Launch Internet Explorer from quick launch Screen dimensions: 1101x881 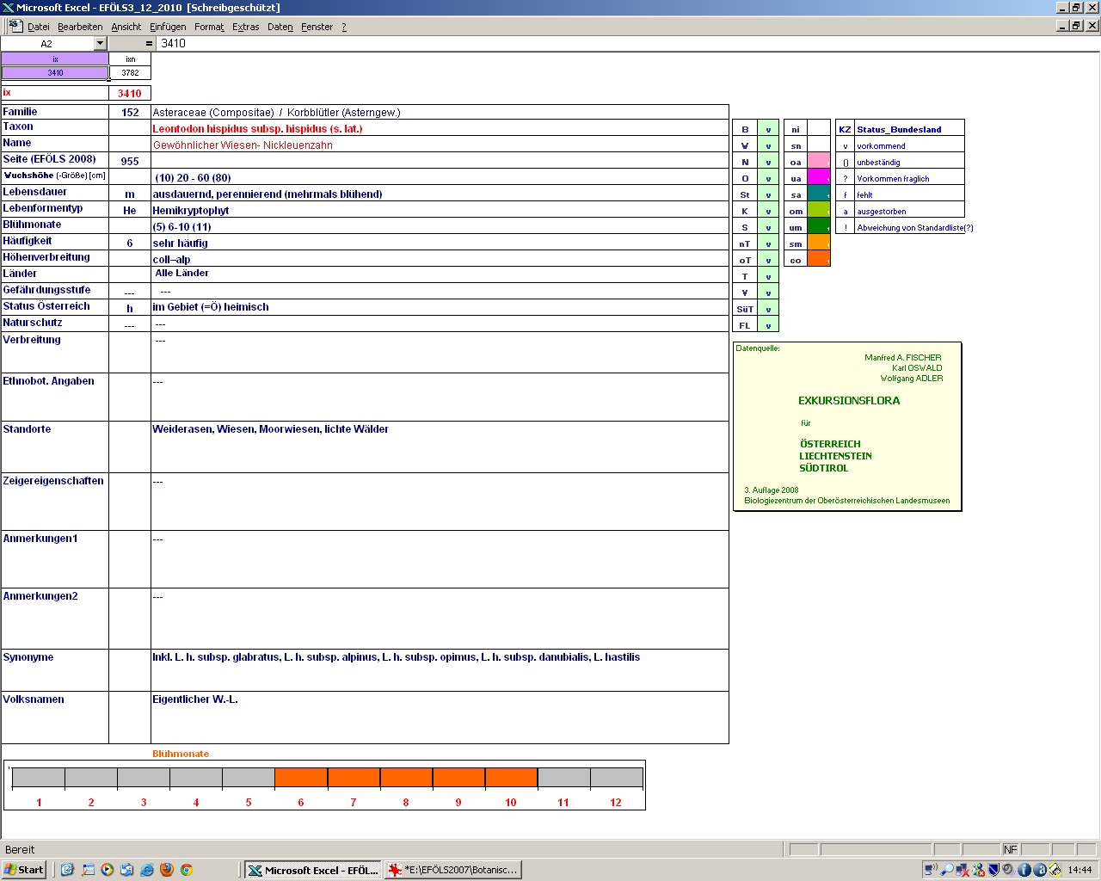click(146, 870)
